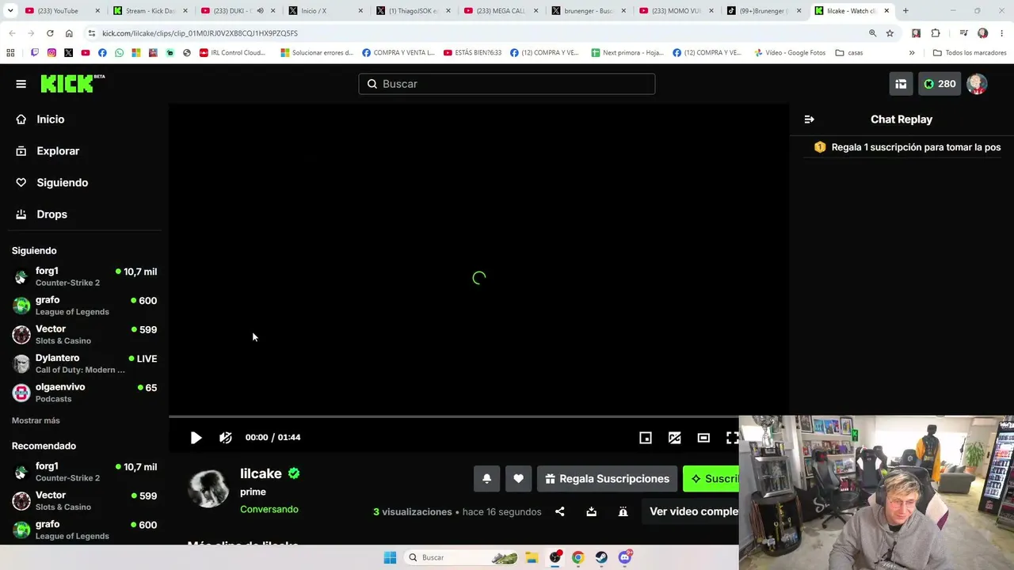Screen dimensions: 1014x570
Task: Switch to the MOMO VU browser tab
Action: (674, 11)
